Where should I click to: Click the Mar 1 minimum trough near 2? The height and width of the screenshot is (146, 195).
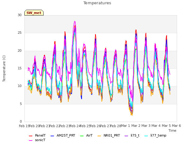tap(132, 115)
